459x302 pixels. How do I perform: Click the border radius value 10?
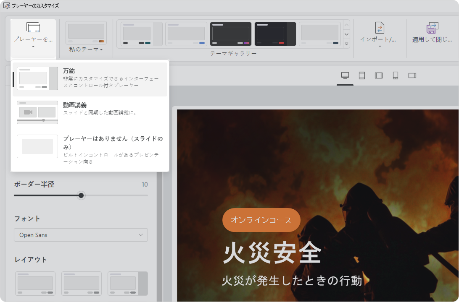pos(145,185)
